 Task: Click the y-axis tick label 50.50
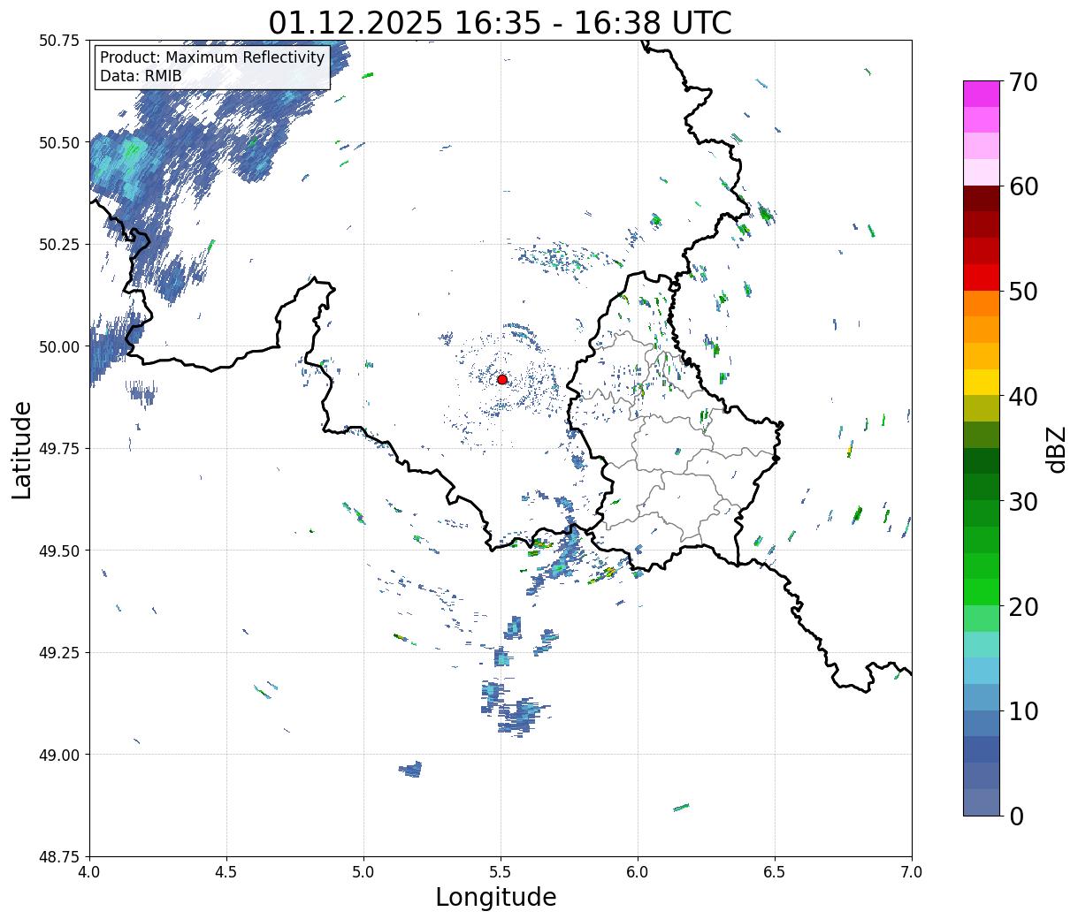coord(59,142)
